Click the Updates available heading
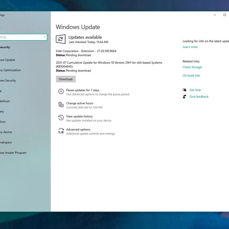Image resolution: width=229 pixels, height=229 pixels. pyautogui.click(x=85, y=37)
